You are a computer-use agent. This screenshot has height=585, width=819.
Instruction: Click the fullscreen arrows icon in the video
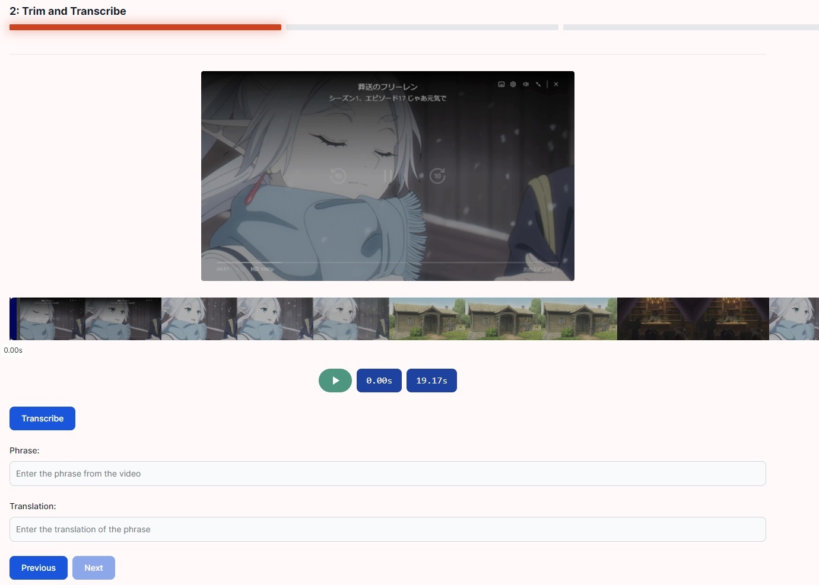coord(538,84)
